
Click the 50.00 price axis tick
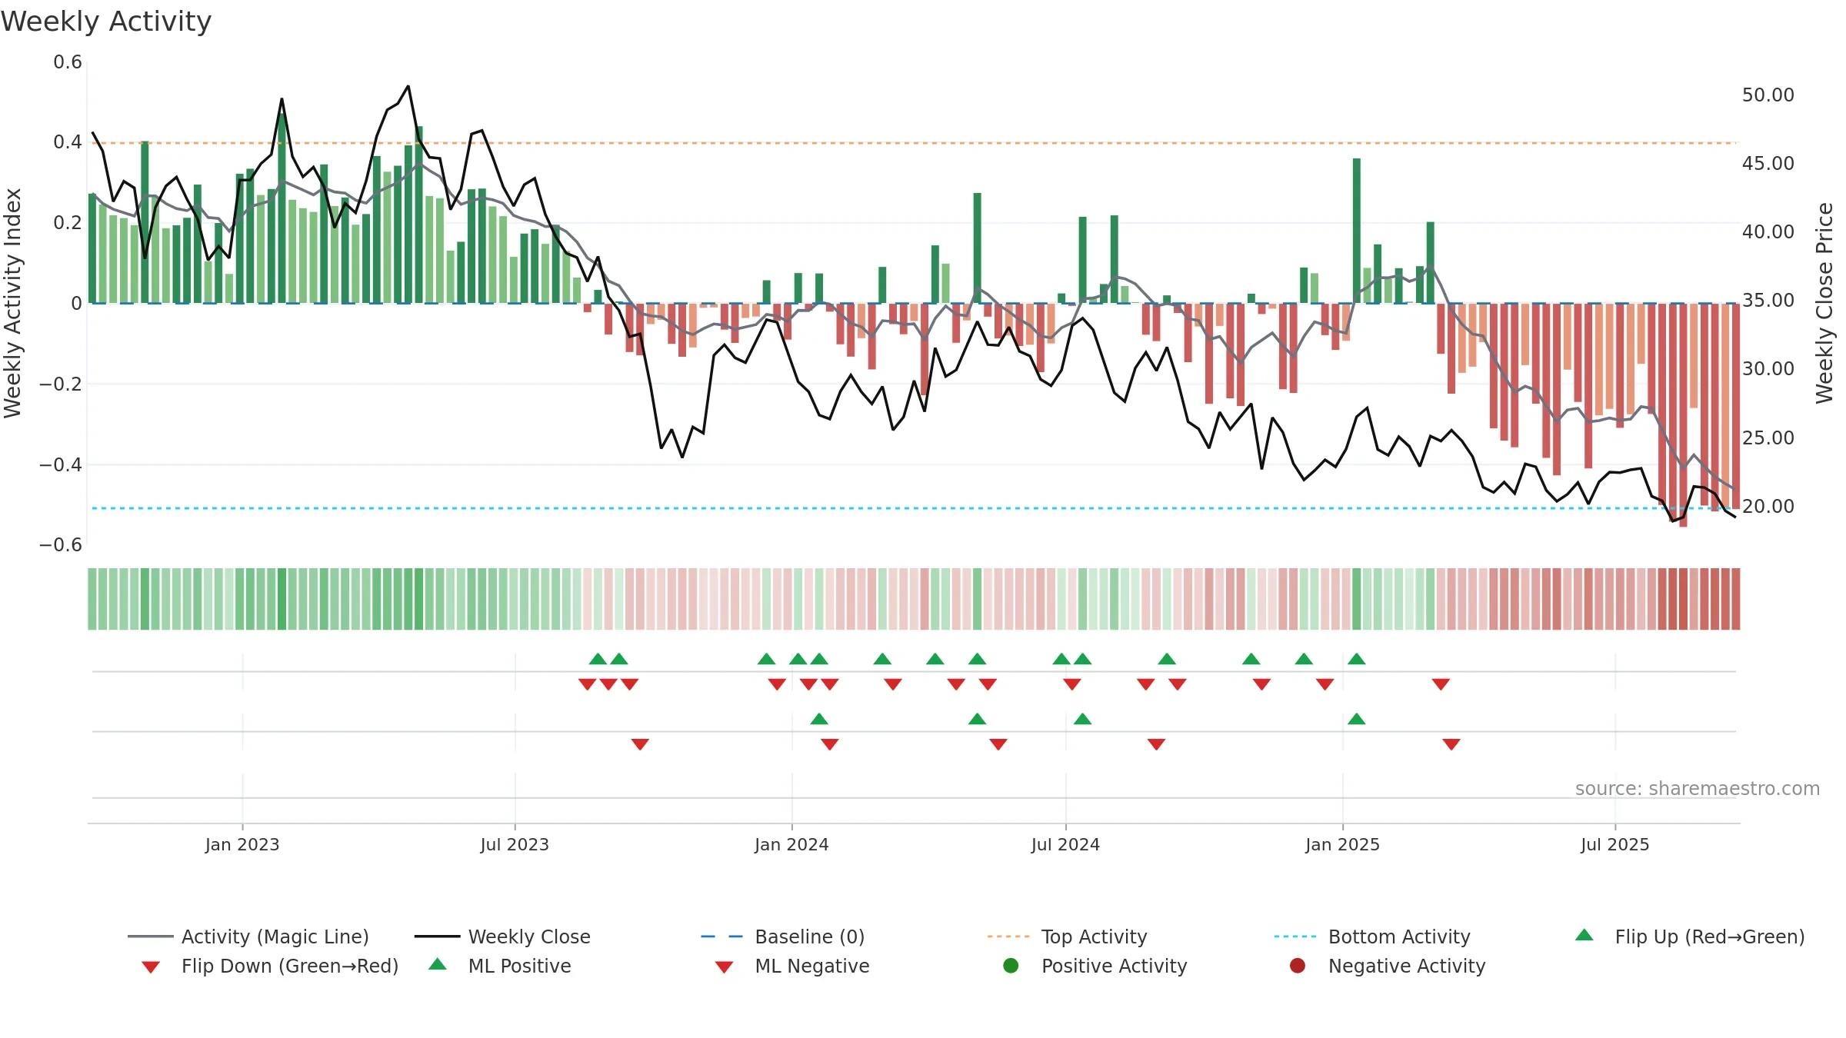[x=1768, y=95]
